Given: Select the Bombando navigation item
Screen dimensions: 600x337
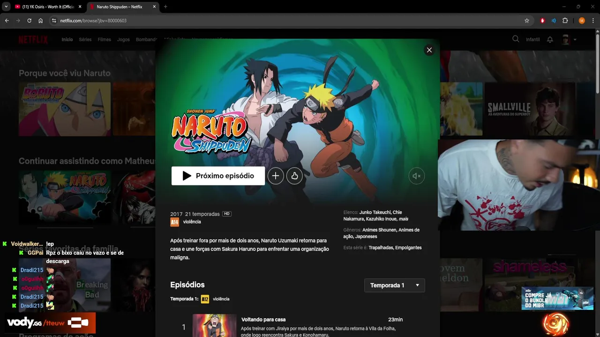Looking at the screenshot, I should (146, 39).
